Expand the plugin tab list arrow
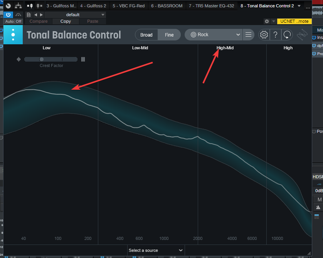Image resolution: width=323 pixels, height=258 pixels. [x=299, y=6]
